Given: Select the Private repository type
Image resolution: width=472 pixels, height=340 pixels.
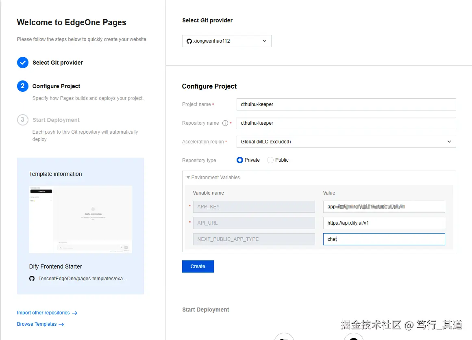Looking at the screenshot, I should coord(239,160).
